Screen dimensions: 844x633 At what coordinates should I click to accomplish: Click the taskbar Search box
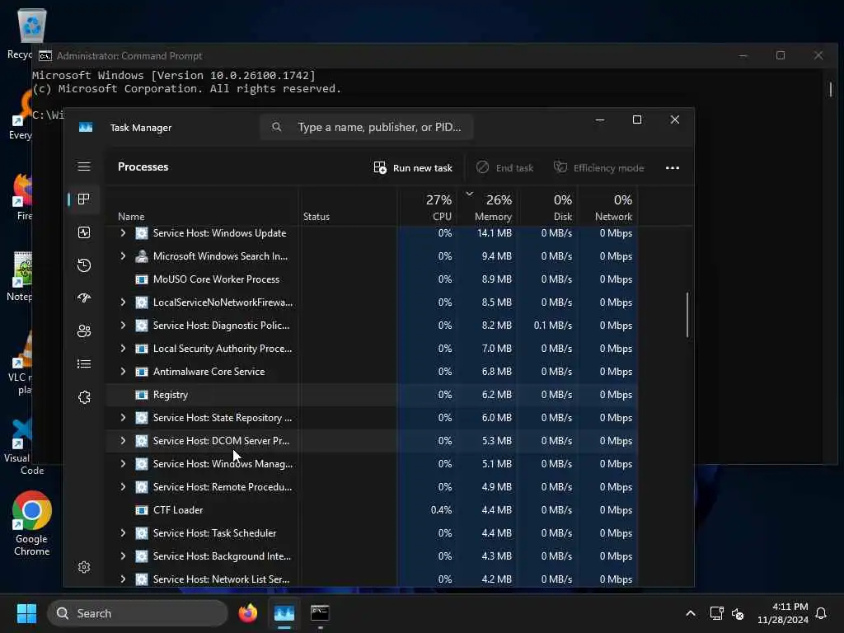click(138, 613)
